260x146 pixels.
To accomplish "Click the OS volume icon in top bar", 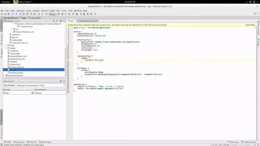I will [x=250, y=2].
